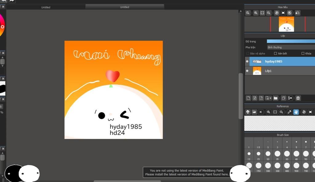
Task: Click the Reference panel title
Action: point(283,106)
